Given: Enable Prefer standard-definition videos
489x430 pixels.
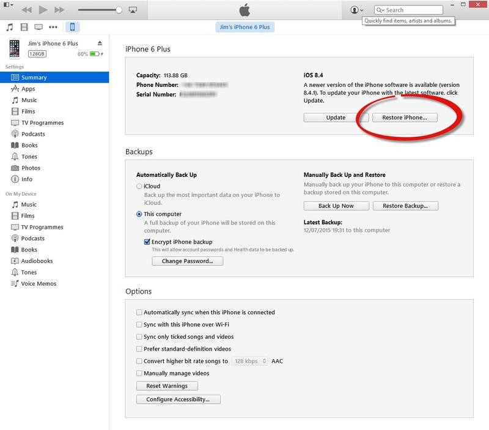Looking at the screenshot, I should coord(139,349).
